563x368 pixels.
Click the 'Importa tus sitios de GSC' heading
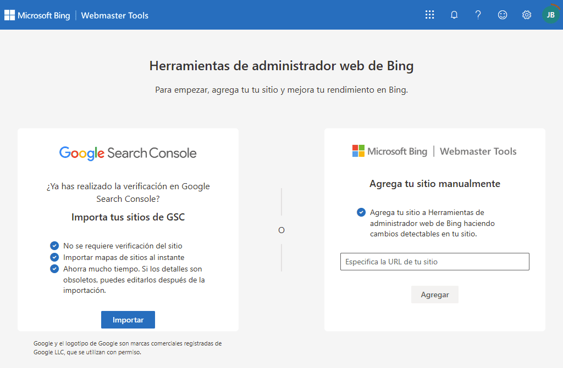[128, 217]
